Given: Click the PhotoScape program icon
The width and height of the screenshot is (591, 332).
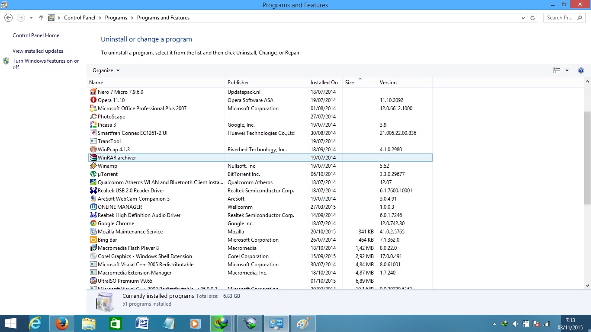Looking at the screenshot, I should [x=93, y=116].
